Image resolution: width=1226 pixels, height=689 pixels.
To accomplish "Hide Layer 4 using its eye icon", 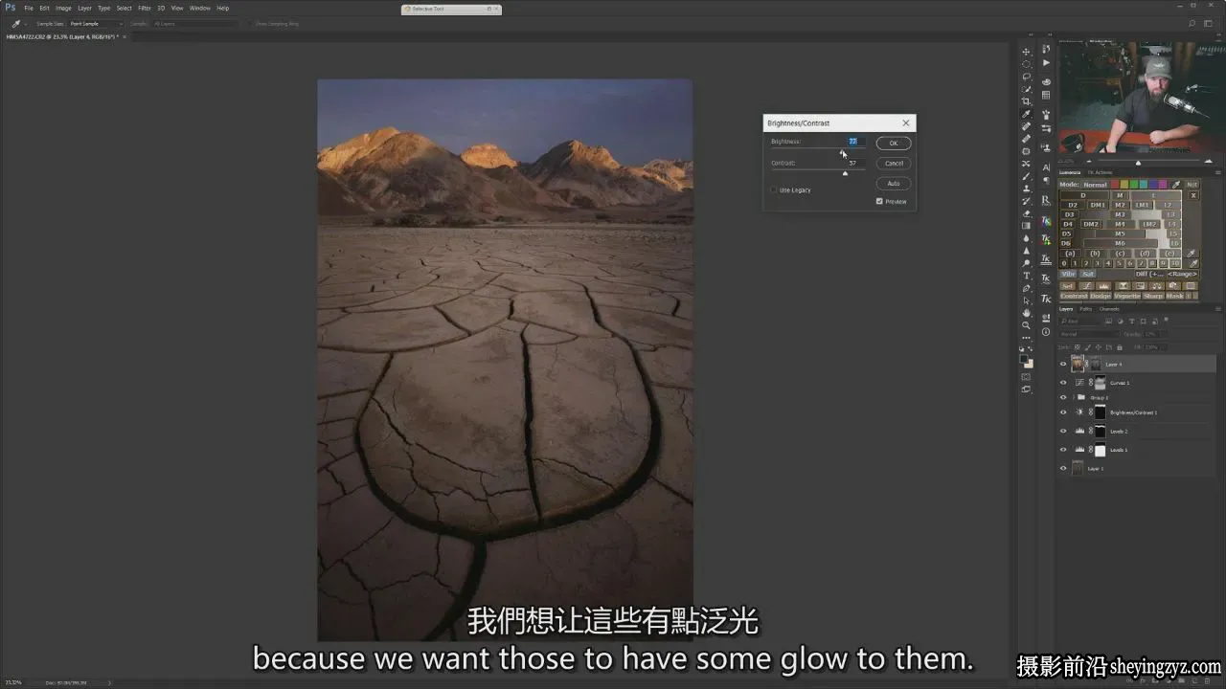I will pyautogui.click(x=1063, y=365).
